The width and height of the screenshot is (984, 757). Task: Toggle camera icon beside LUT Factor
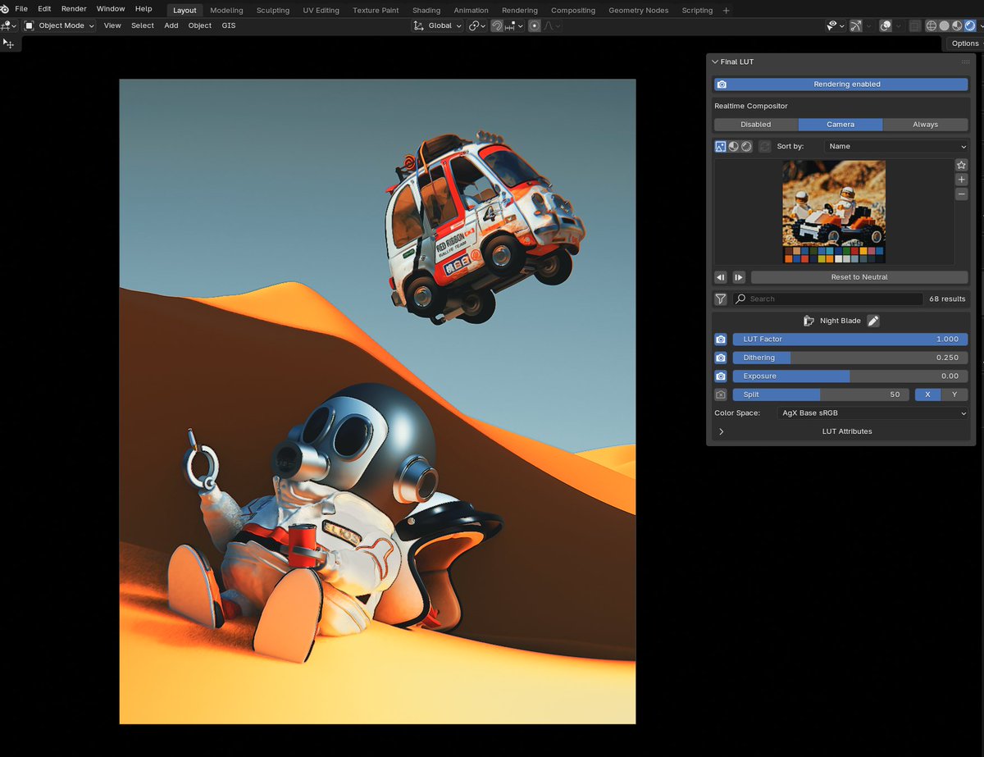click(x=721, y=340)
